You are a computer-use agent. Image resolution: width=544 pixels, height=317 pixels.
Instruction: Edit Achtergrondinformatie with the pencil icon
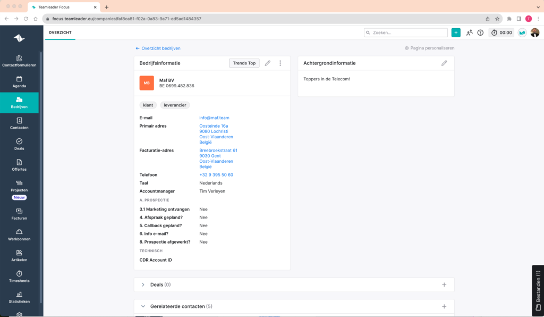pyautogui.click(x=444, y=63)
